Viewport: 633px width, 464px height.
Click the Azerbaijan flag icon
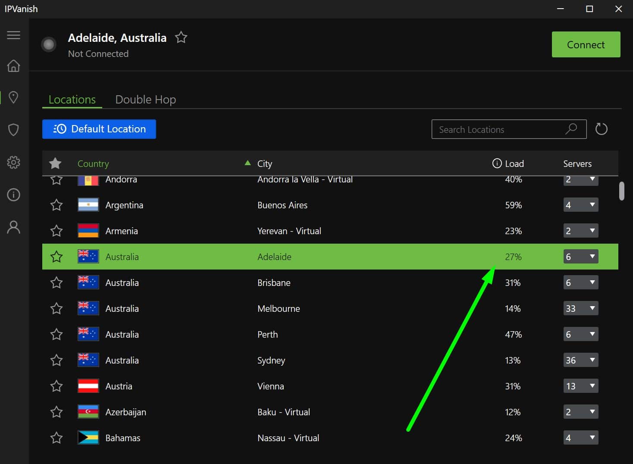tap(88, 412)
